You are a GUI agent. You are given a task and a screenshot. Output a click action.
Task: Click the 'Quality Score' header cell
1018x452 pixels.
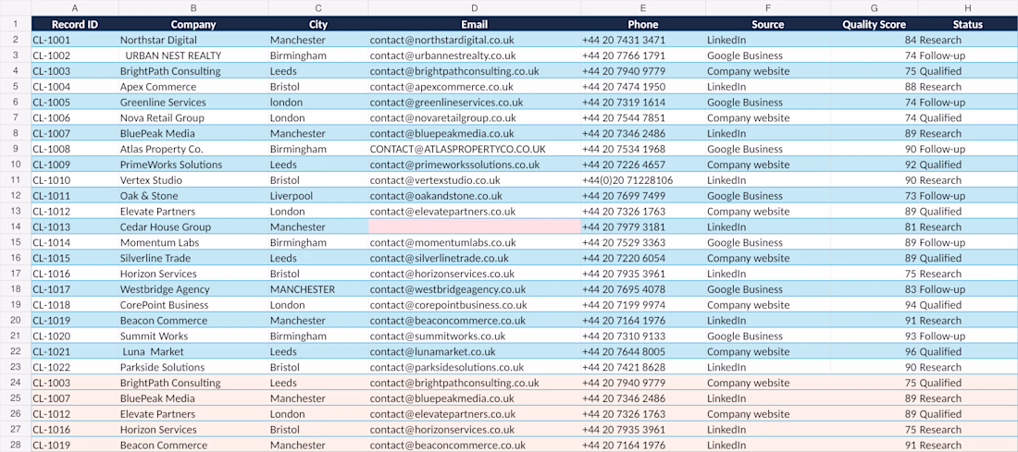(875, 25)
